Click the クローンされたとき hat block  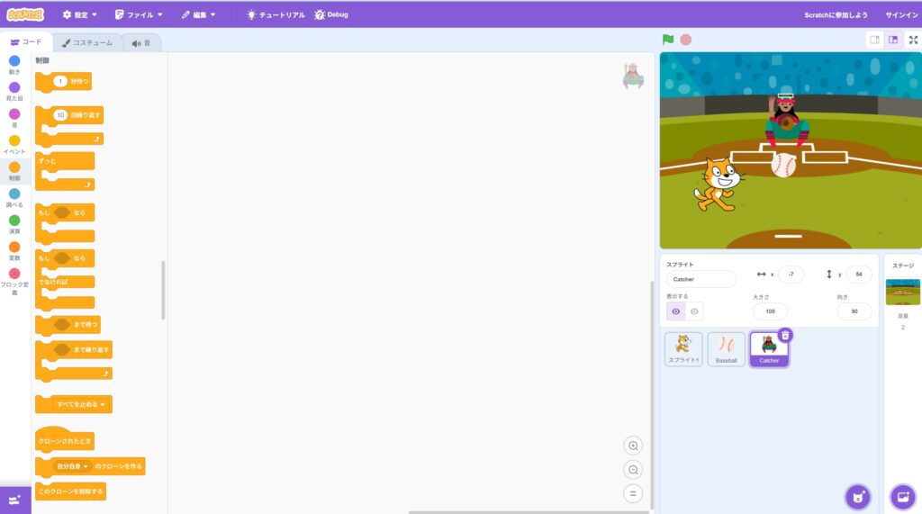click(x=65, y=438)
